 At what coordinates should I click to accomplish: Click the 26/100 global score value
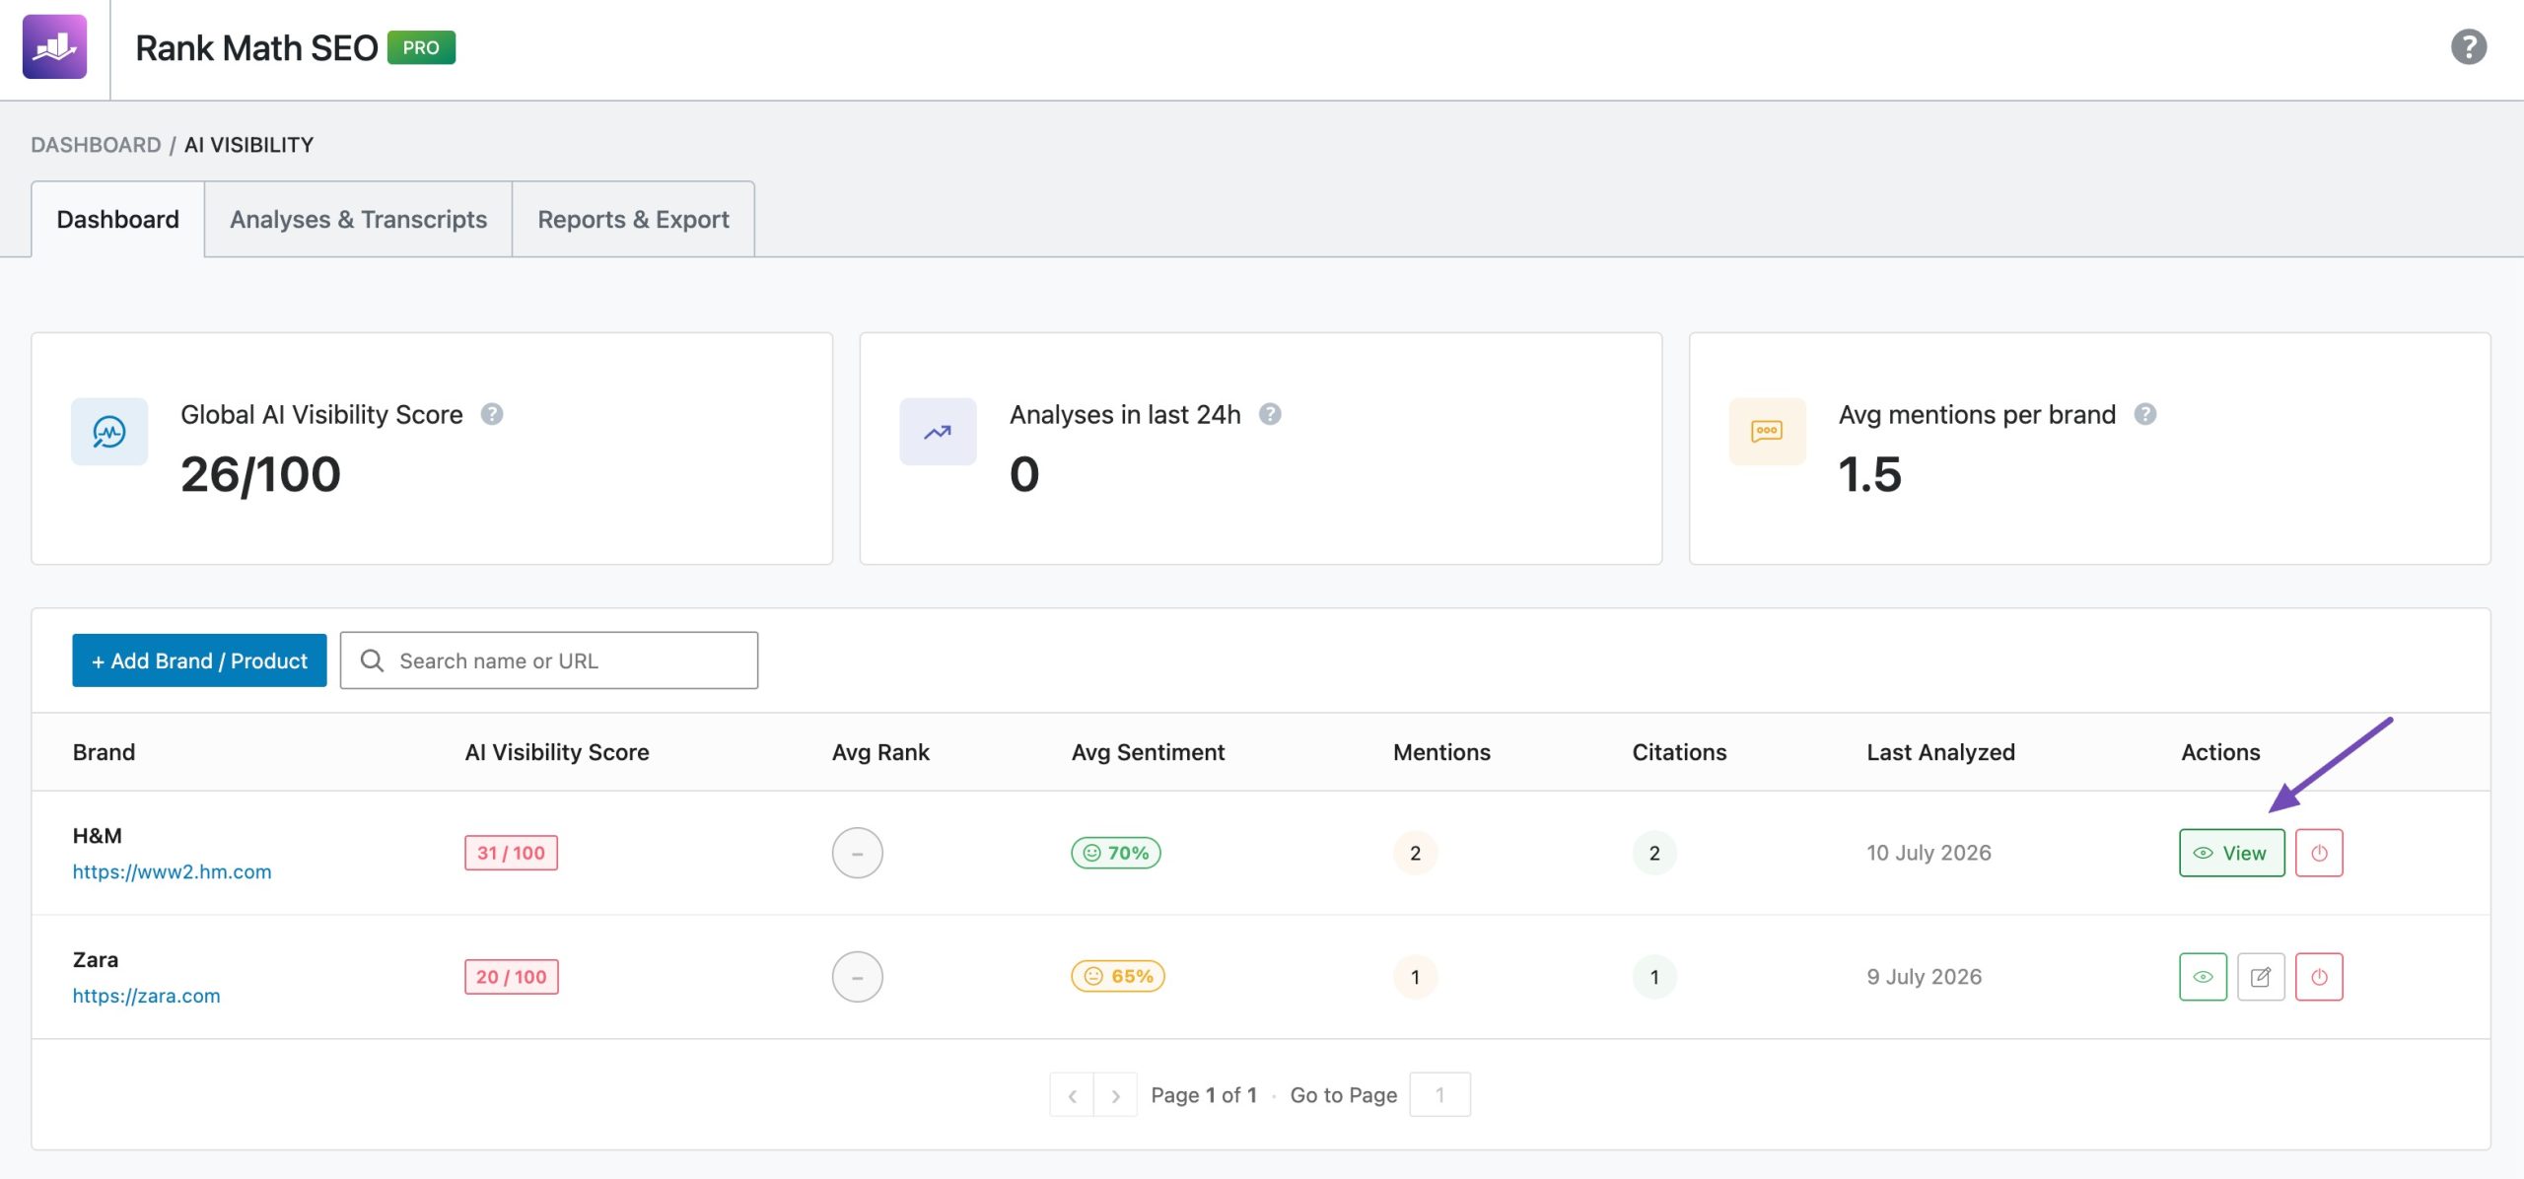coord(260,474)
